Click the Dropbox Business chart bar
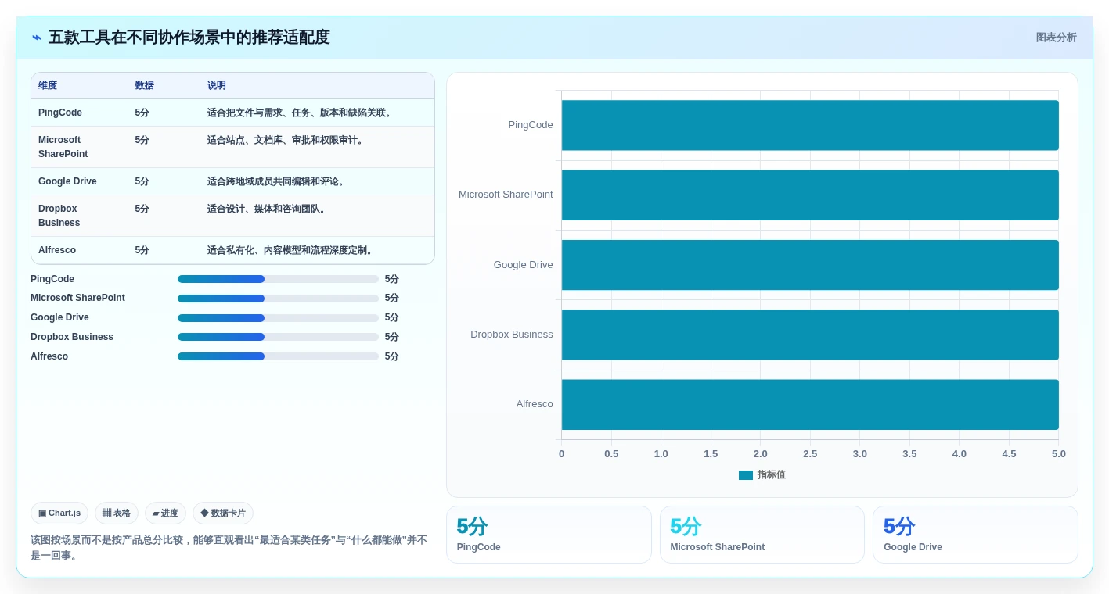Image resolution: width=1109 pixels, height=594 pixels. [x=810, y=335]
